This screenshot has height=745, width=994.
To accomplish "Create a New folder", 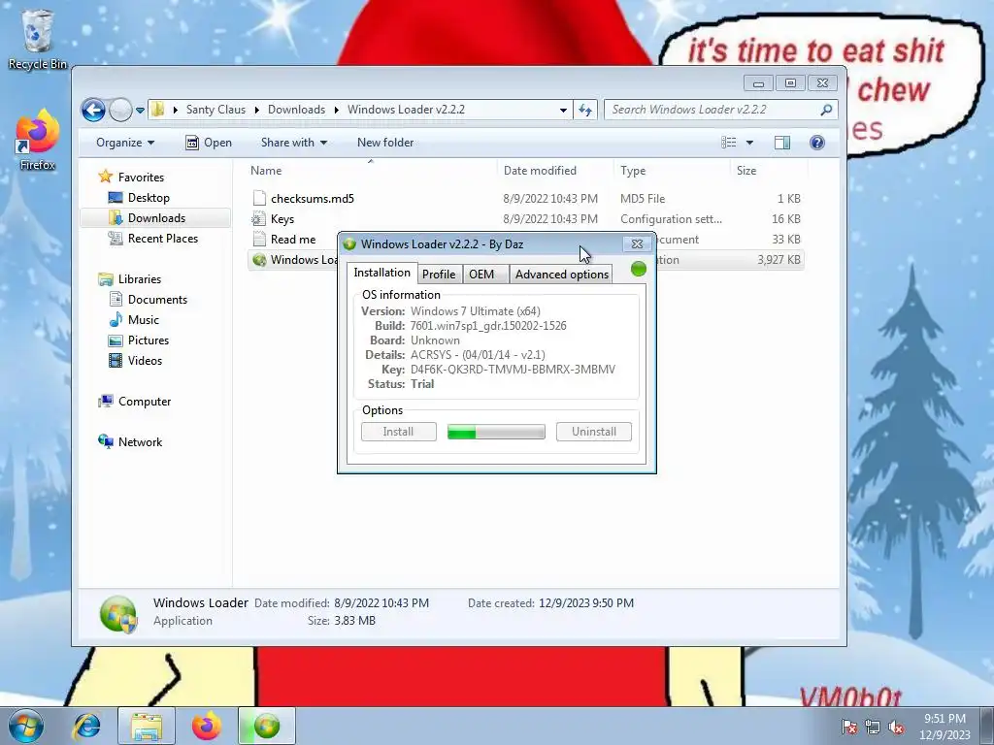I will [x=384, y=143].
